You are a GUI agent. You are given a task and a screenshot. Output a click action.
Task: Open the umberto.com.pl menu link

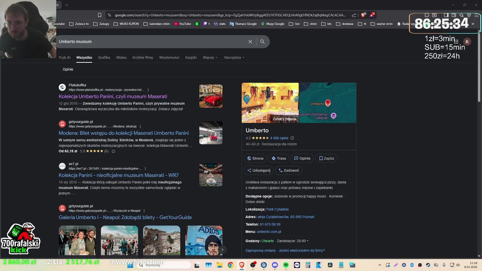click(x=269, y=232)
